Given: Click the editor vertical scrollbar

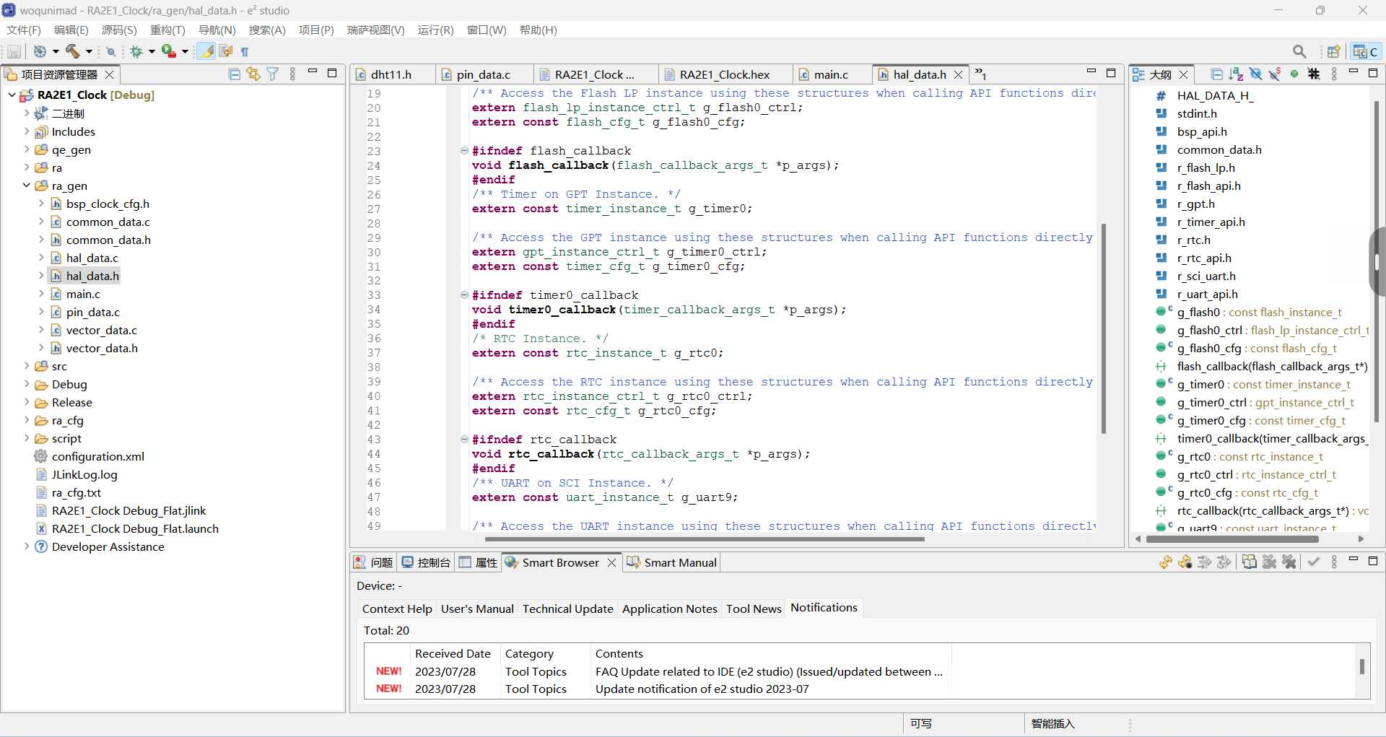Looking at the screenshot, I should pyautogui.click(x=1104, y=328).
